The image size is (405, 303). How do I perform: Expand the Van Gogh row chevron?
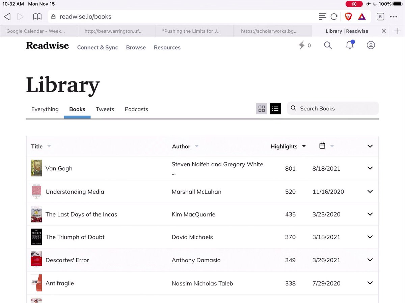click(x=370, y=168)
